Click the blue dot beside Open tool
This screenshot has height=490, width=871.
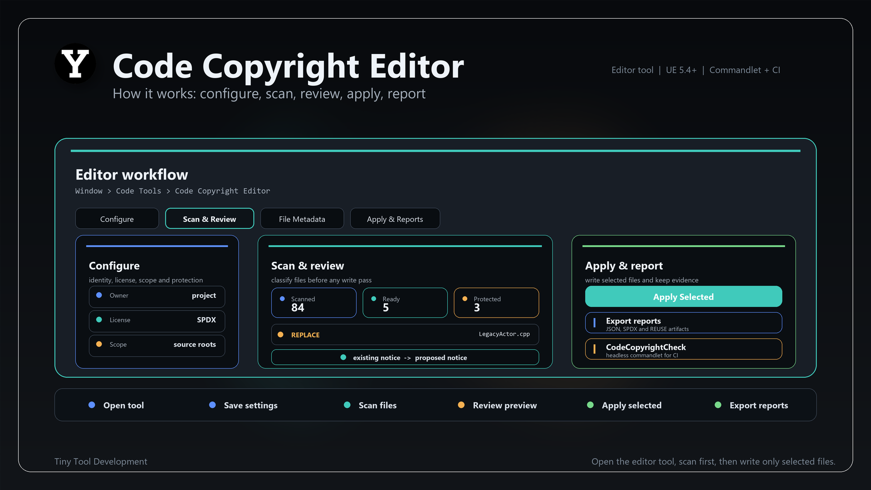point(92,405)
